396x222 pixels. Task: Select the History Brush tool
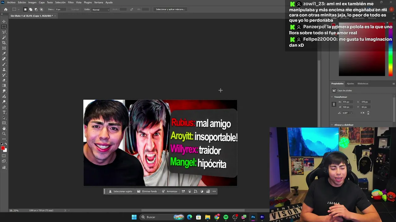4,75
